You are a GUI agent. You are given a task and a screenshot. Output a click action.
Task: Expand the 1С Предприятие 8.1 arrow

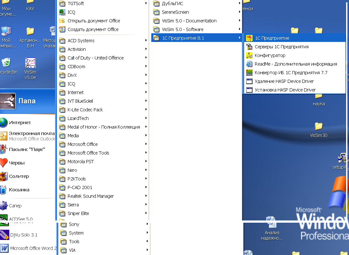[239, 38]
